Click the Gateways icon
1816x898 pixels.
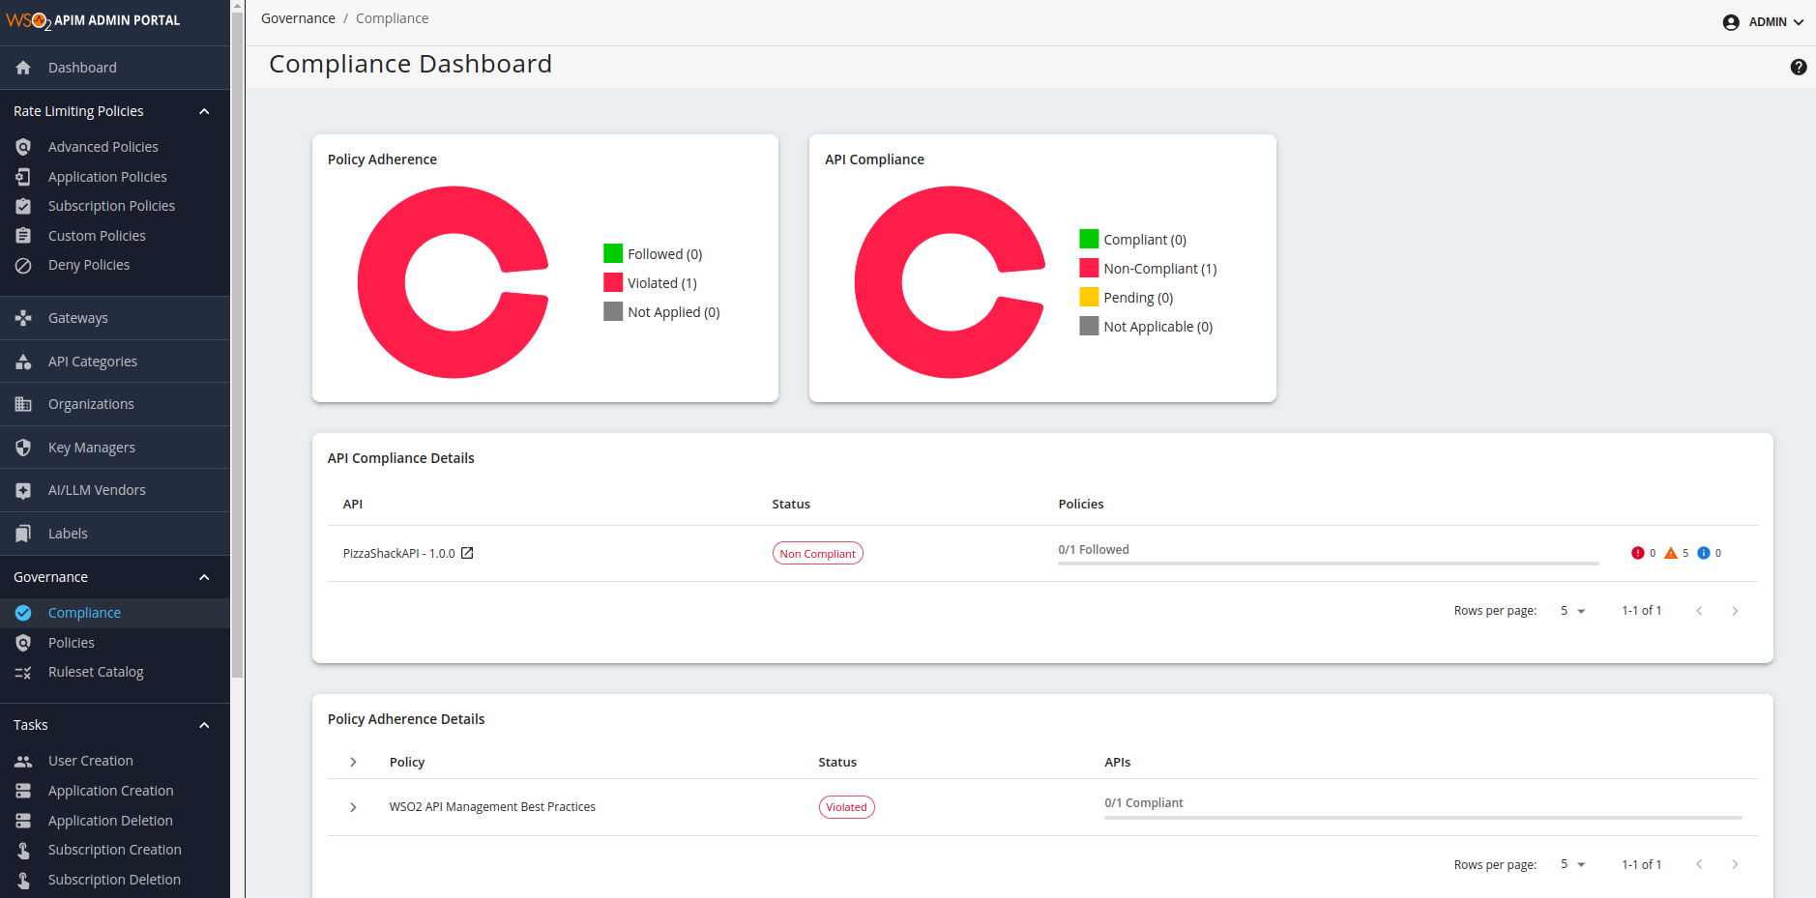point(23,318)
